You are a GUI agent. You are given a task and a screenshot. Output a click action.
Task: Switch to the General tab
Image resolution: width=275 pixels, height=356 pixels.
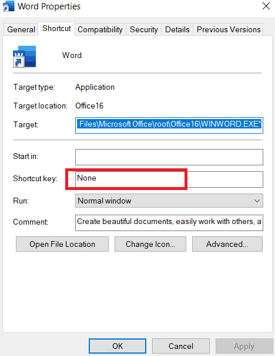(21, 29)
